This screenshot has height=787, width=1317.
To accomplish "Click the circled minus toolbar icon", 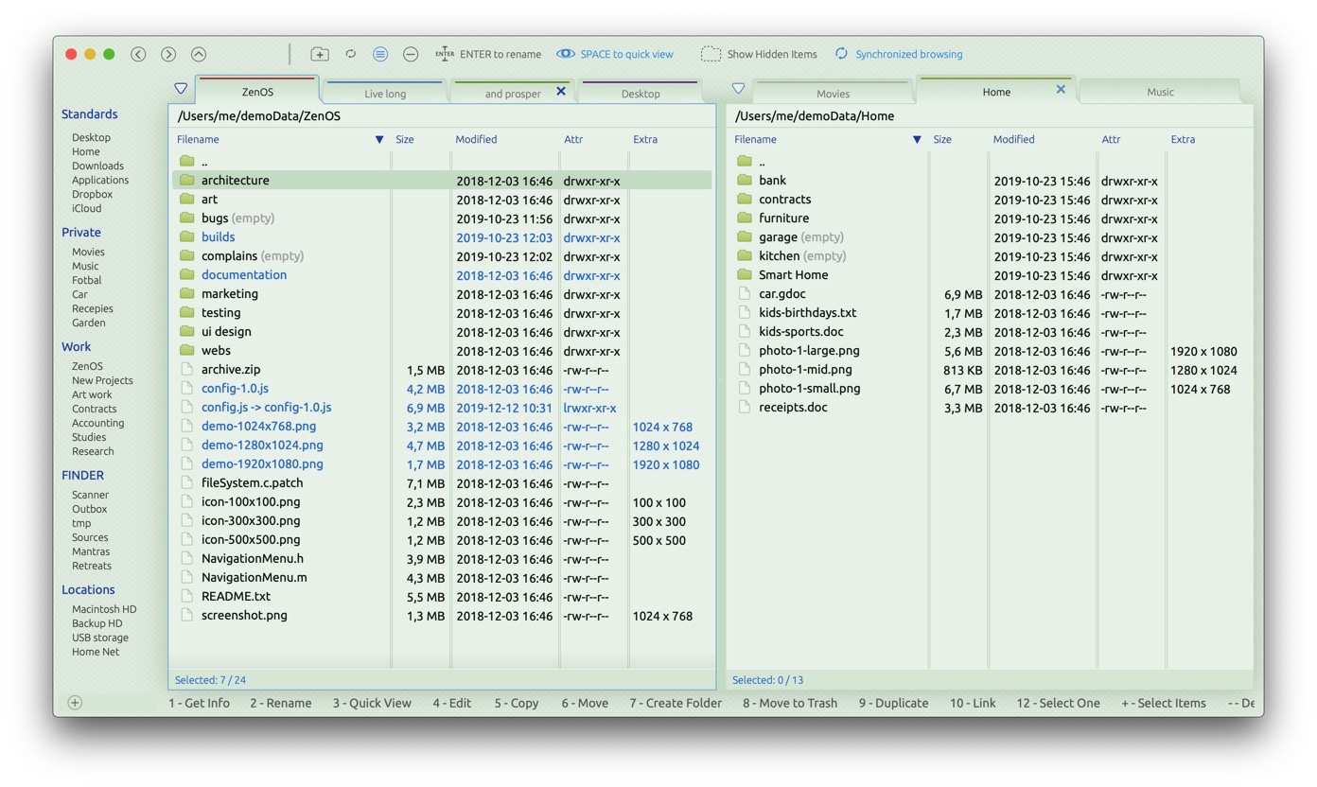I will pos(411,55).
